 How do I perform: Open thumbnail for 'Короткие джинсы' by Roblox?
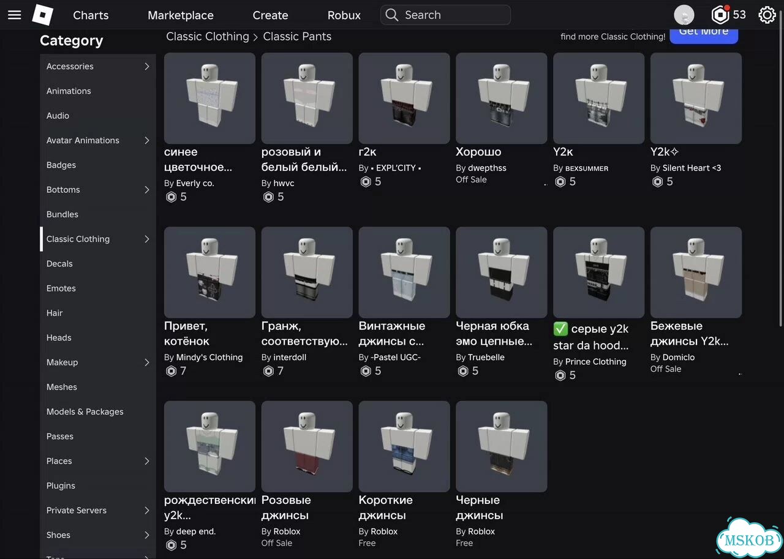[x=404, y=446]
